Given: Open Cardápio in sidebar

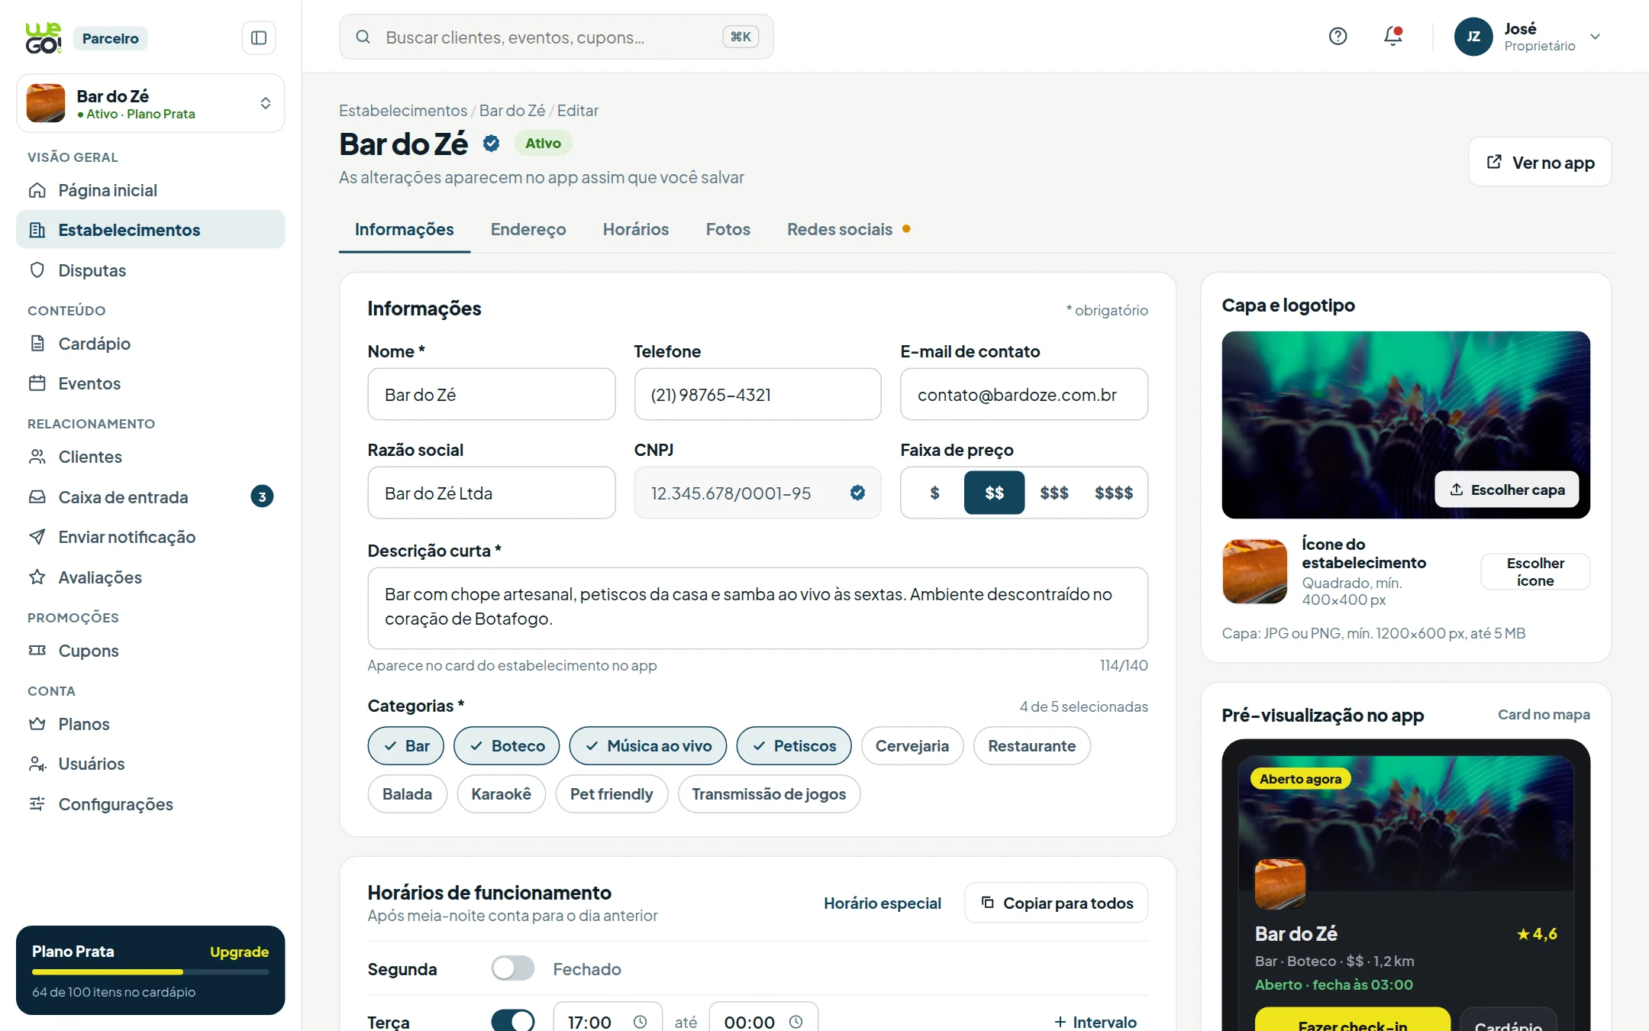Looking at the screenshot, I should point(150,344).
